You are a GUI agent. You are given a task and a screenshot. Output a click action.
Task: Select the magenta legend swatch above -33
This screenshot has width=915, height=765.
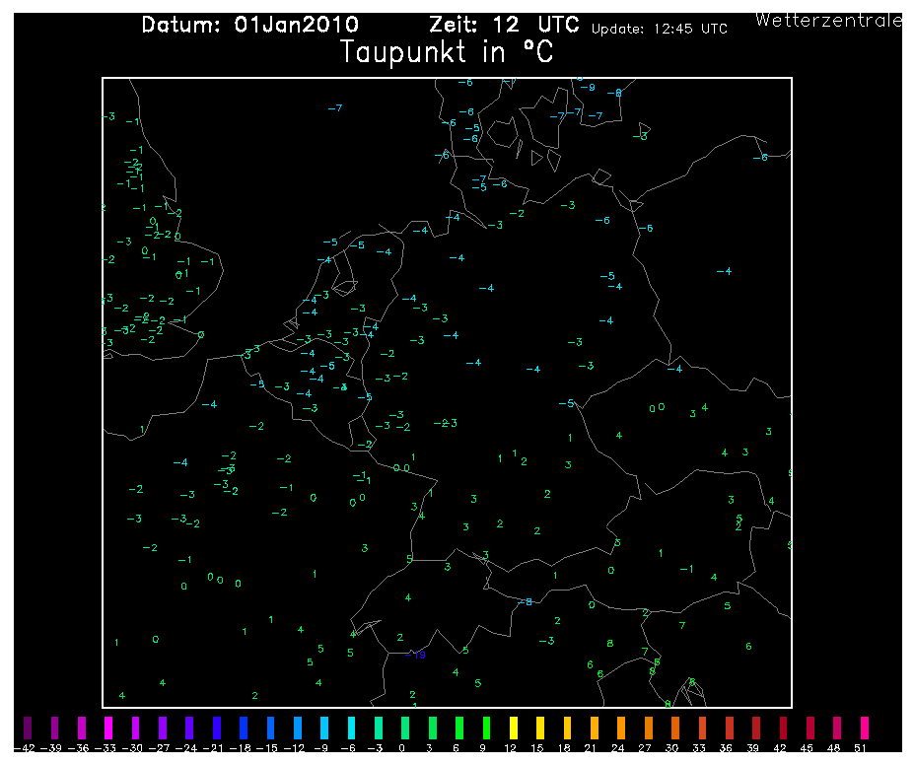coord(108,728)
